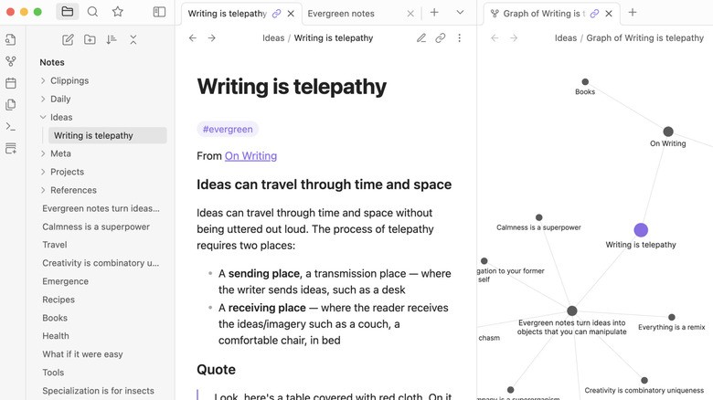The height and width of the screenshot is (400, 713).
Task: Follow the On Writing link
Action: click(x=250, y=156)
